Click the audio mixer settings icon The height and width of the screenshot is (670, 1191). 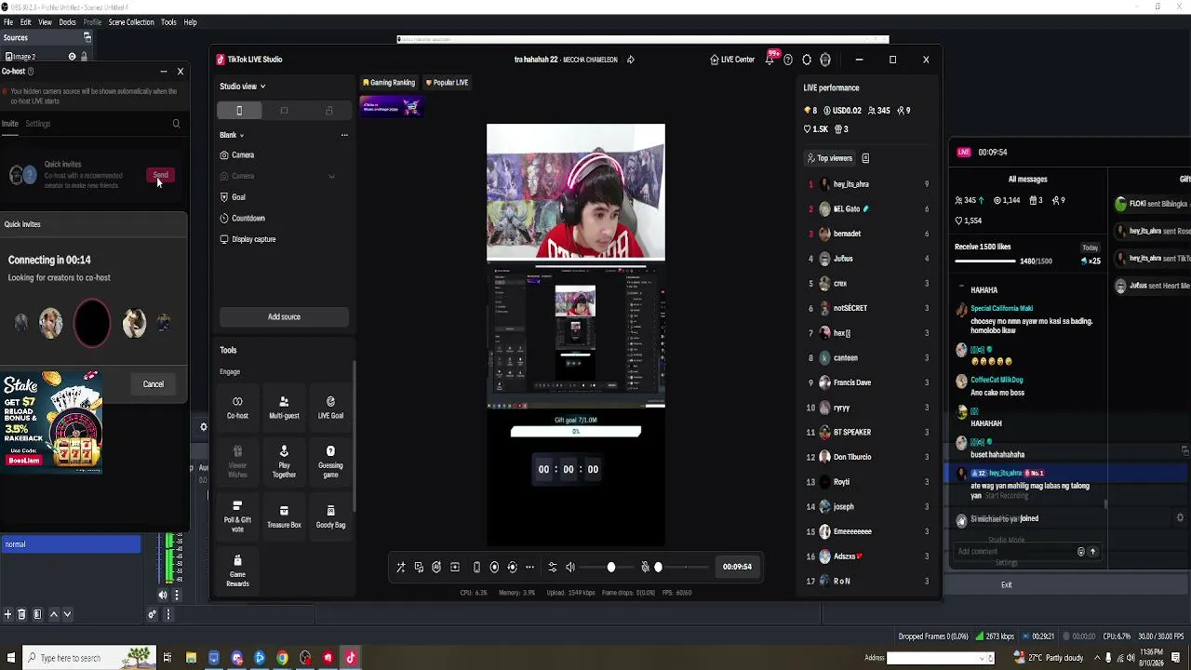(x=553, y=567)
